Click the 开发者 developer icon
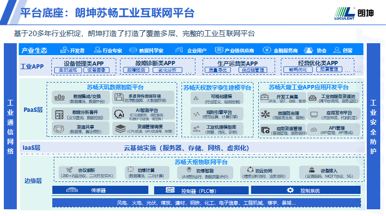 [64, 50]
